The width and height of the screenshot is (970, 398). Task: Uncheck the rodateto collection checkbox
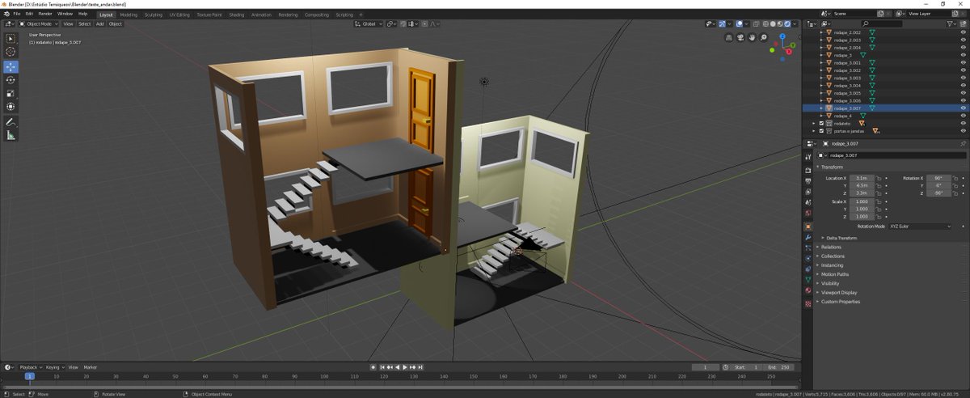[821, 123]
